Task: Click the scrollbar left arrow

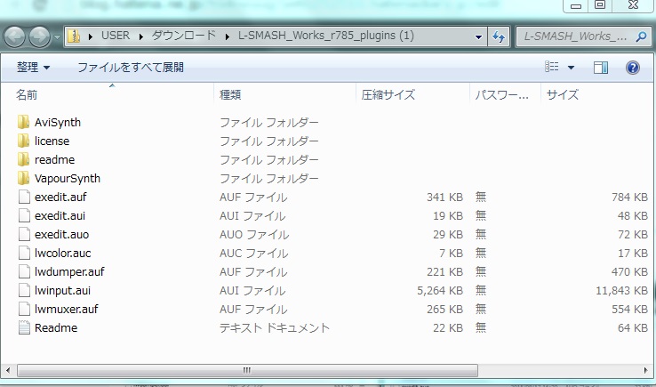Action: [8, 370]
